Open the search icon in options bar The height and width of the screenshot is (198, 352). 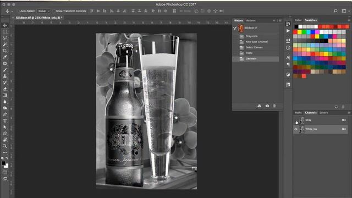(x=335, y=11)
